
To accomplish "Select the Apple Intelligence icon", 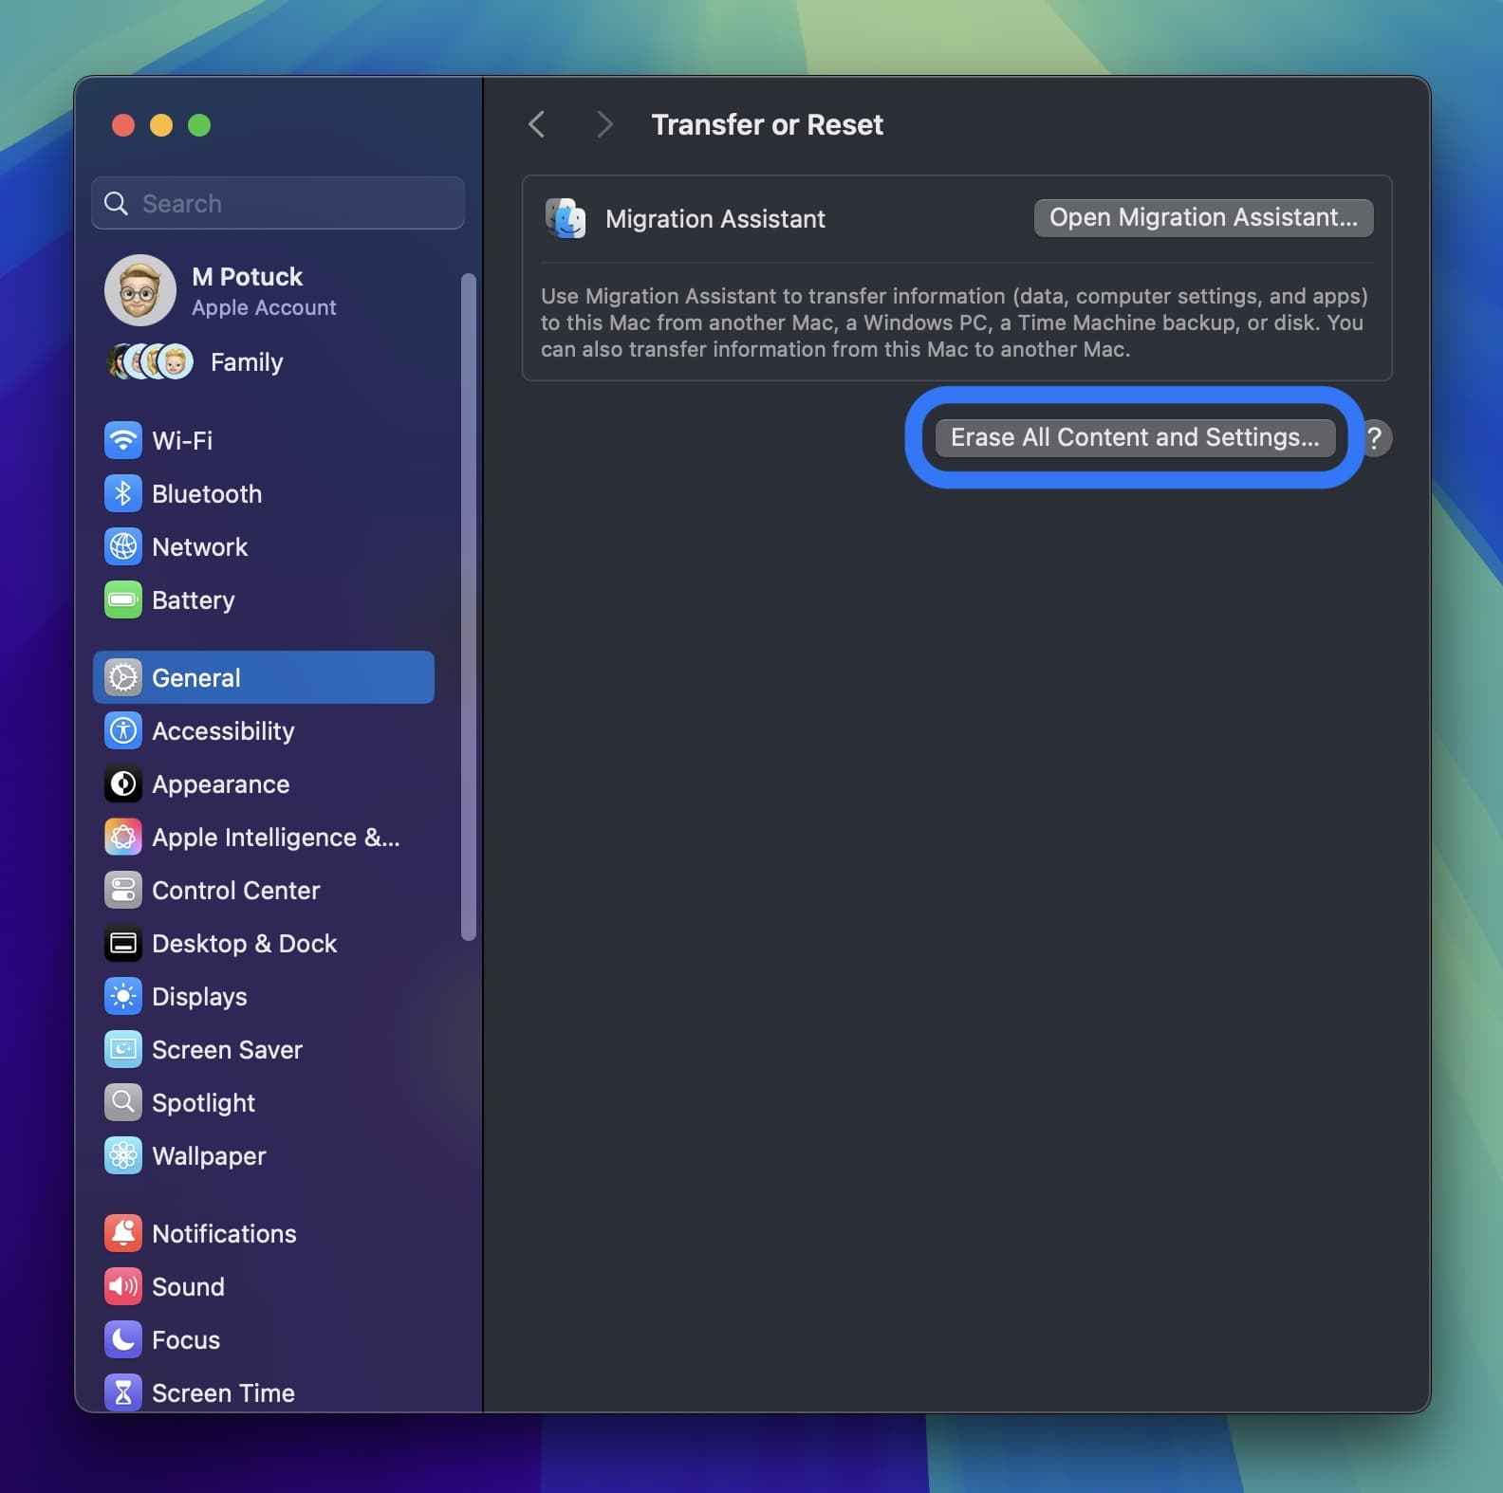I will [123, 837].
